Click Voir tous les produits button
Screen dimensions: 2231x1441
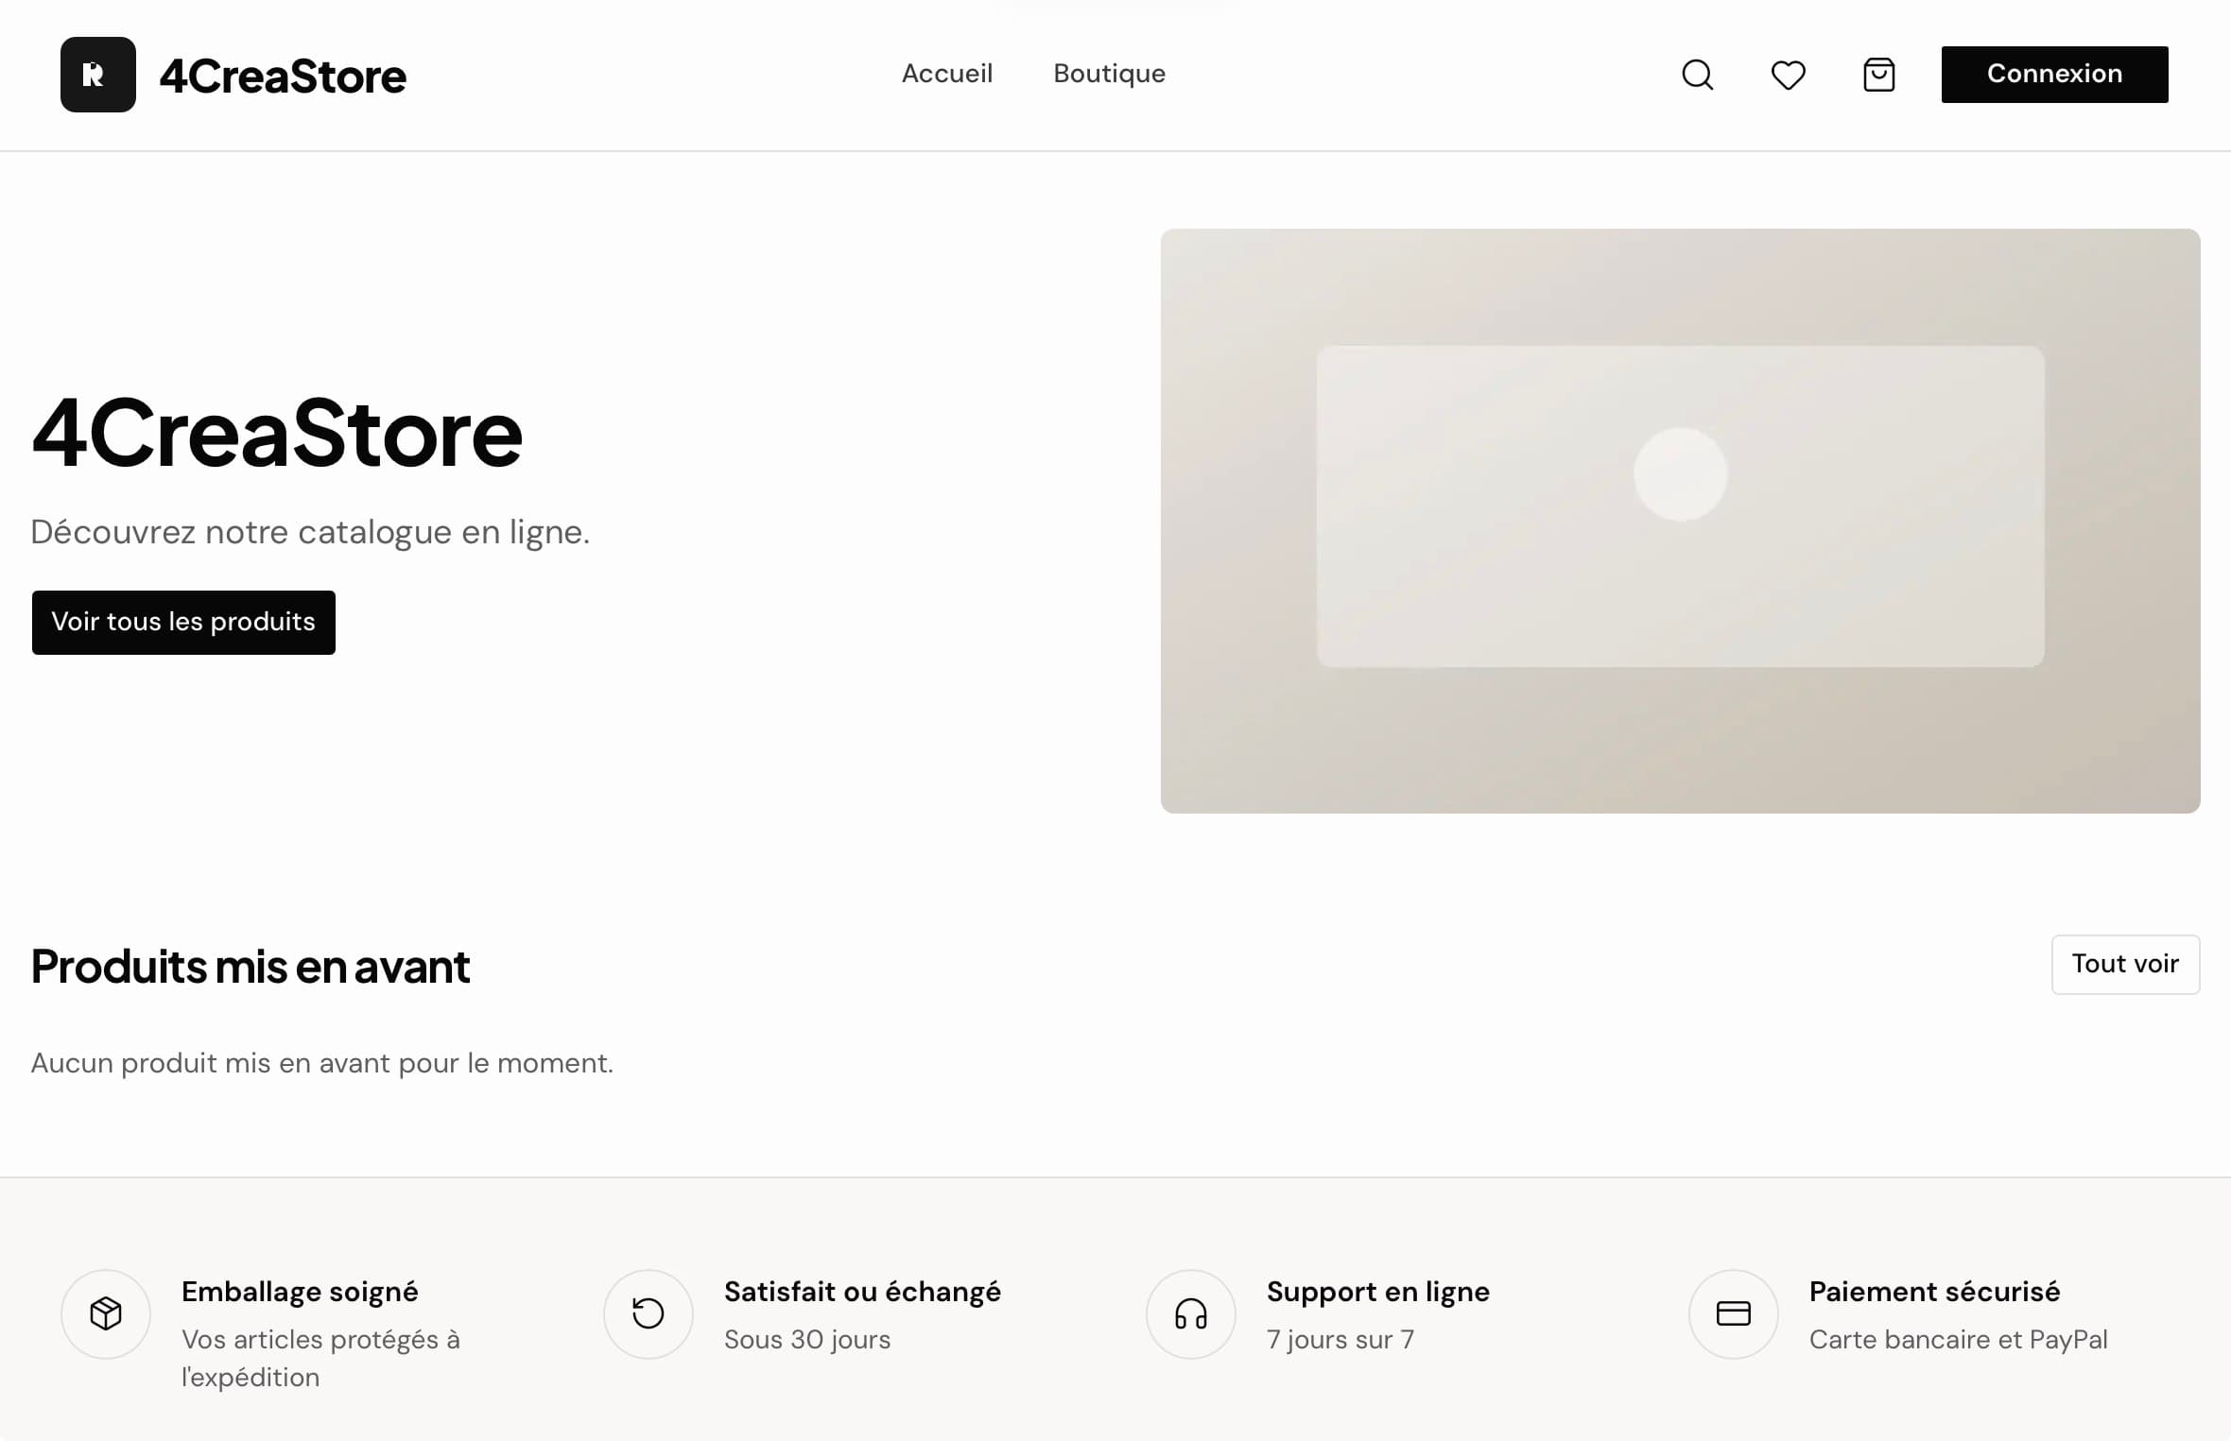click(183, 622)
